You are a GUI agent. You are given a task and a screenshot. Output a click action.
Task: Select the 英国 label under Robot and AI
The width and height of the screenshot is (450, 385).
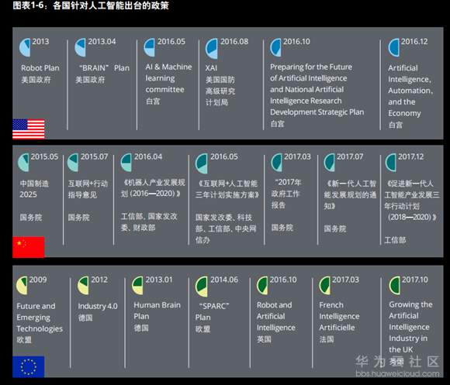[264, 339]
